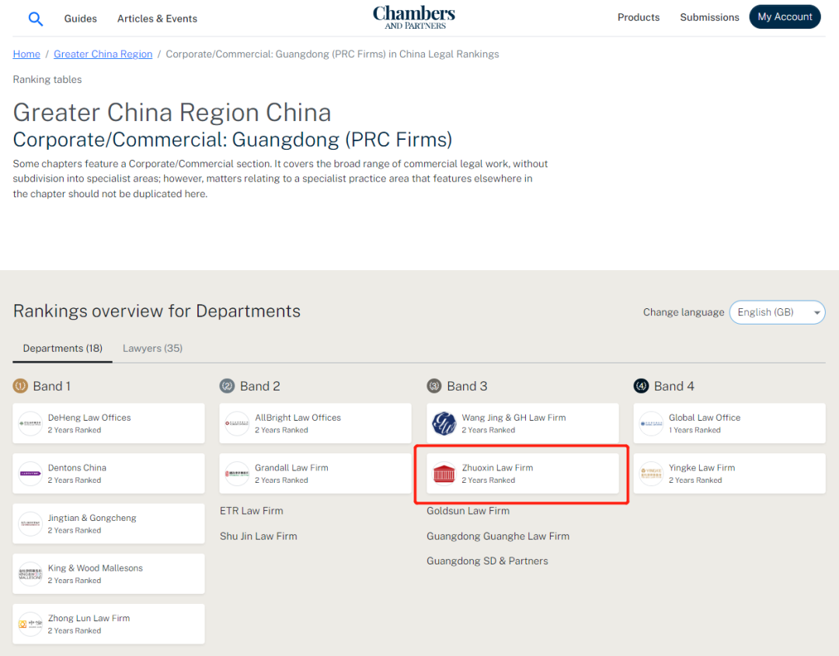Screen dimensions: 839x656
Task: Open Jingtian & Gongcheng firm name
Action: pos(92,518)
